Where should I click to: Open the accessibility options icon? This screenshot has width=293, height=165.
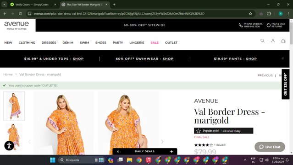9,145
